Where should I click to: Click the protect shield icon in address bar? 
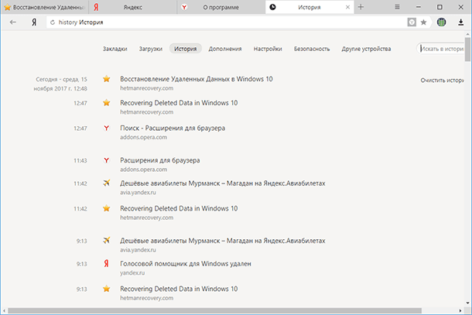coord(412,22)
